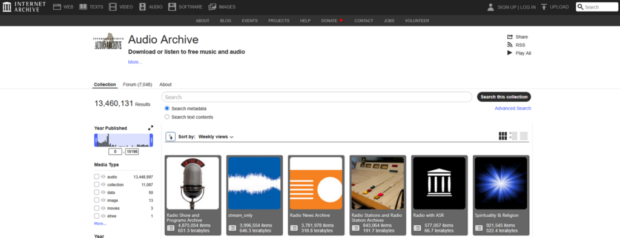Click Search this collection button
The width and height of the screenshot is (620, 238).
[x=504, y=97]
